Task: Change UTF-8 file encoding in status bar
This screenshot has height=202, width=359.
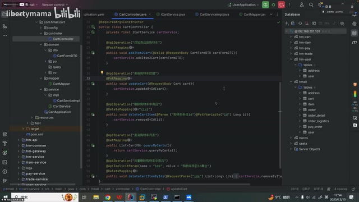Action: pyautogui.click(x=318, y=189)
